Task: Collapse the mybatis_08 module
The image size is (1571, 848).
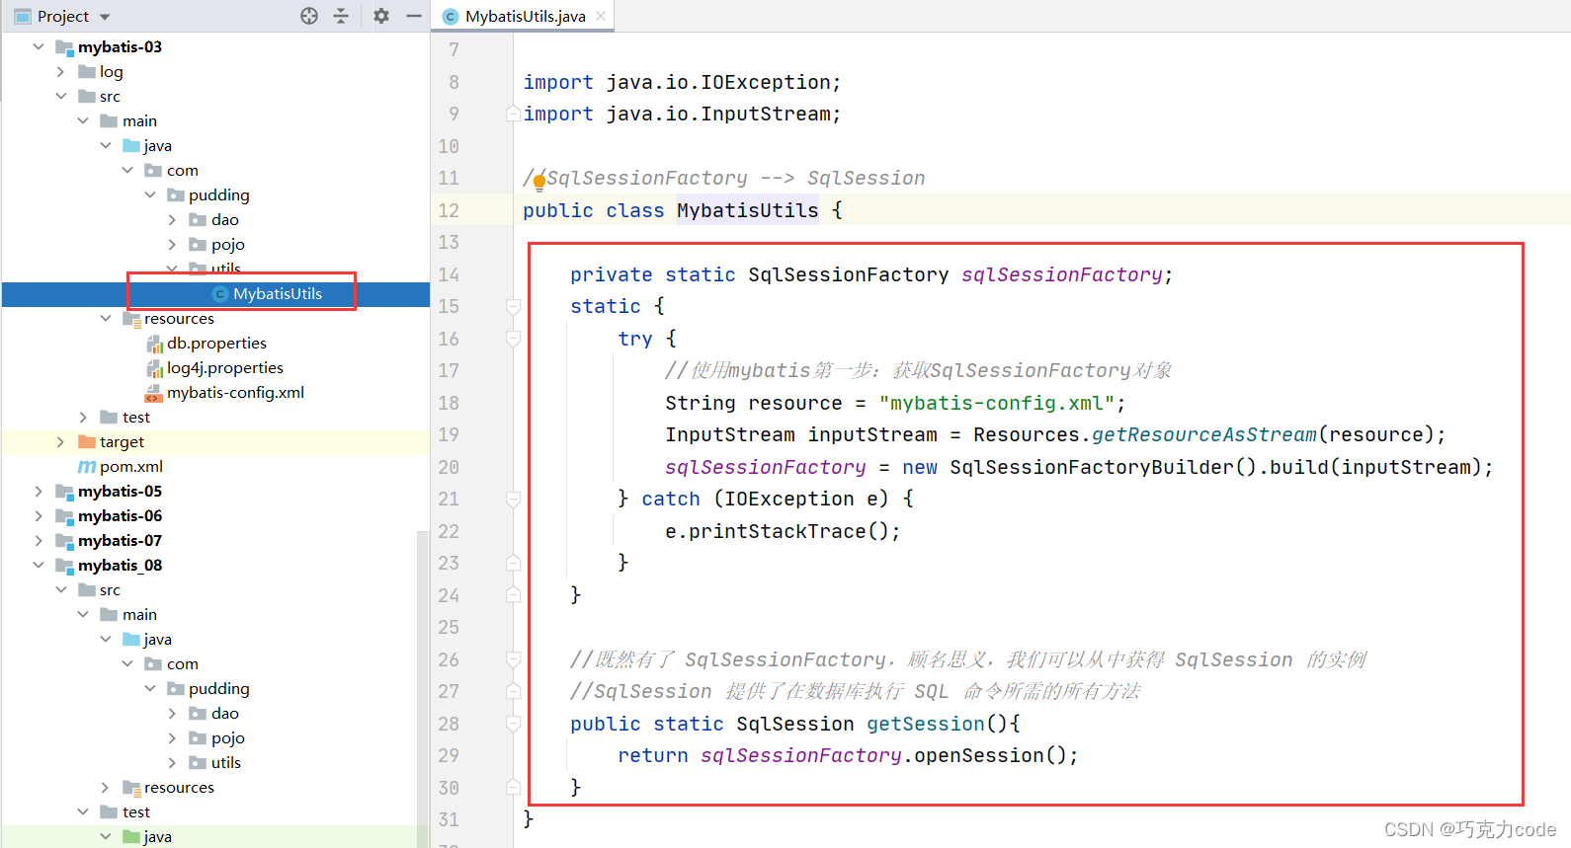Action: [x=38, y=565]
